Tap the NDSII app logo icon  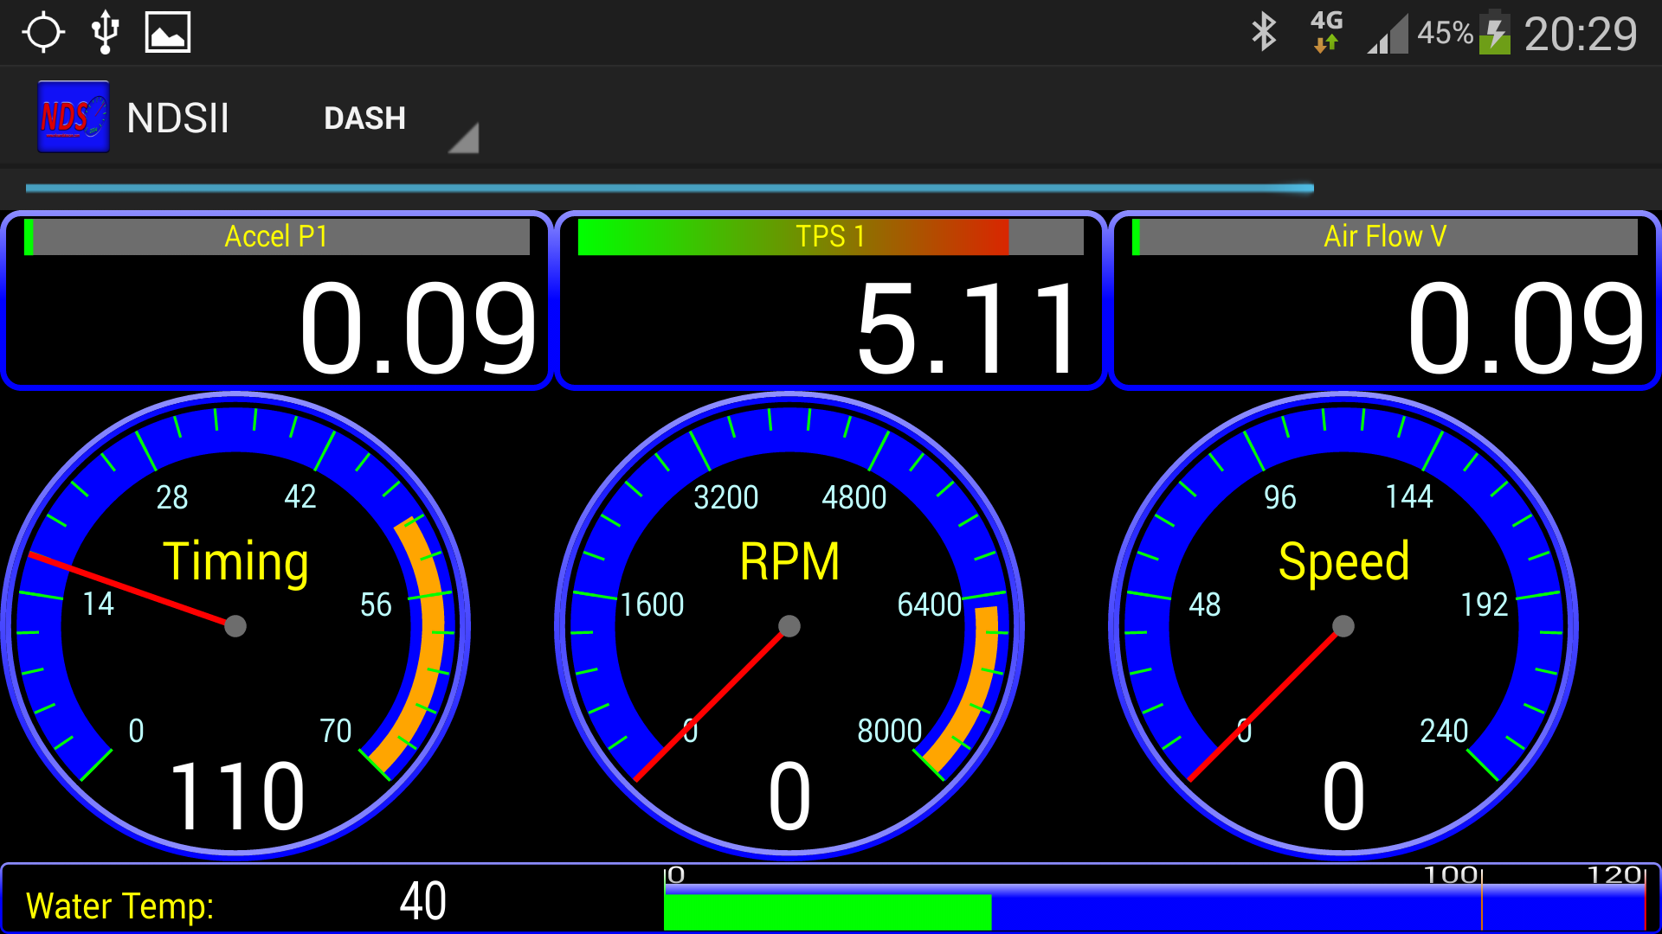(x=74, y=117)
